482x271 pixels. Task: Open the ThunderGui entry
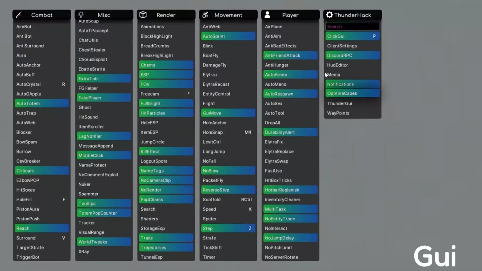(353, 103)
